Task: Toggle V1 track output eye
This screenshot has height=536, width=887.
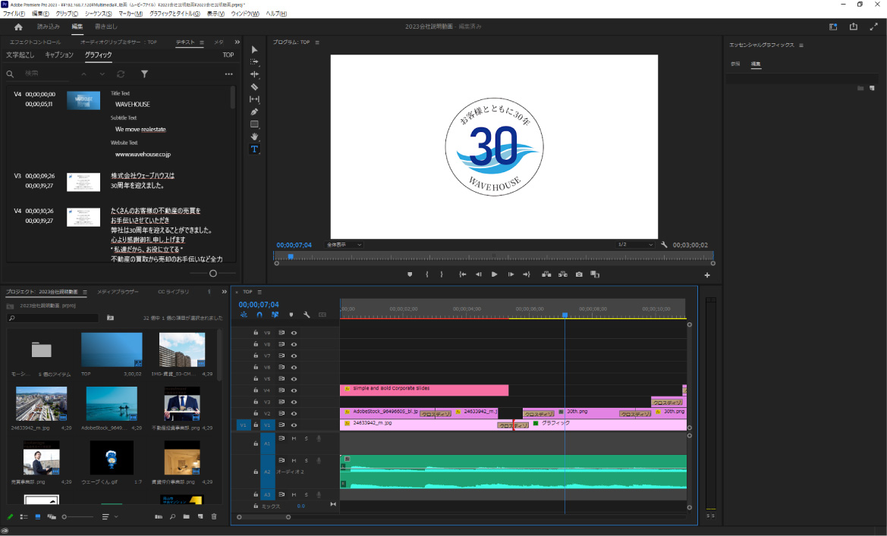Action: (294, 425)
